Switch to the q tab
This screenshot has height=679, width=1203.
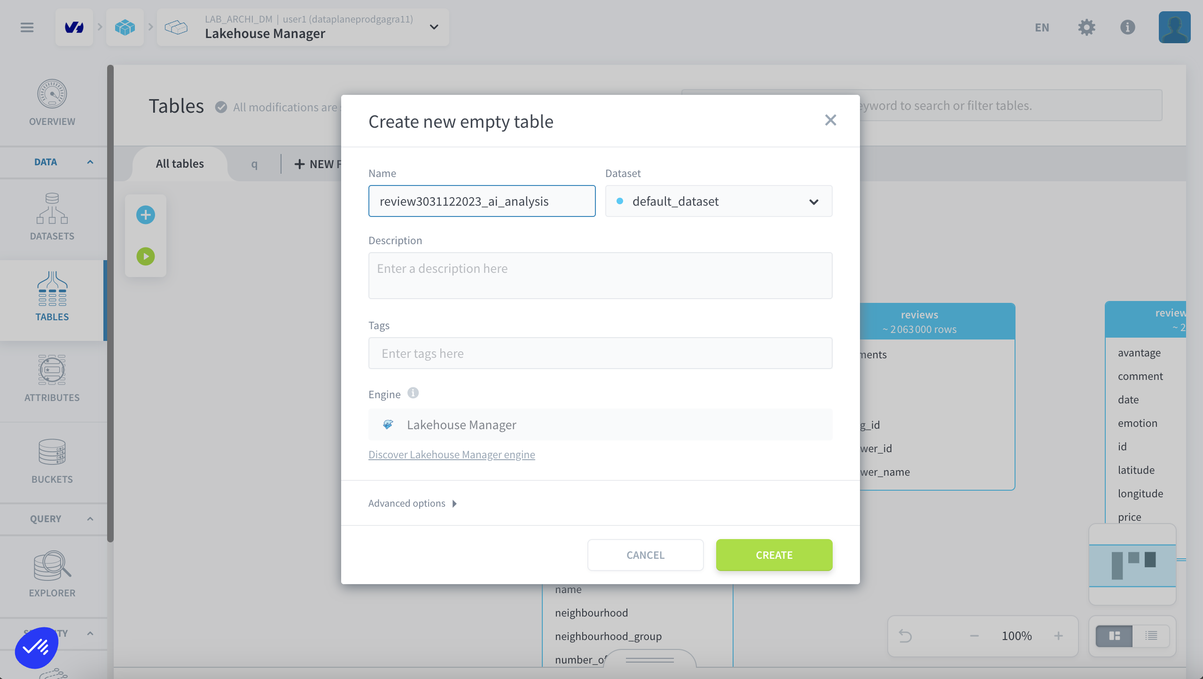pos(254,164)
